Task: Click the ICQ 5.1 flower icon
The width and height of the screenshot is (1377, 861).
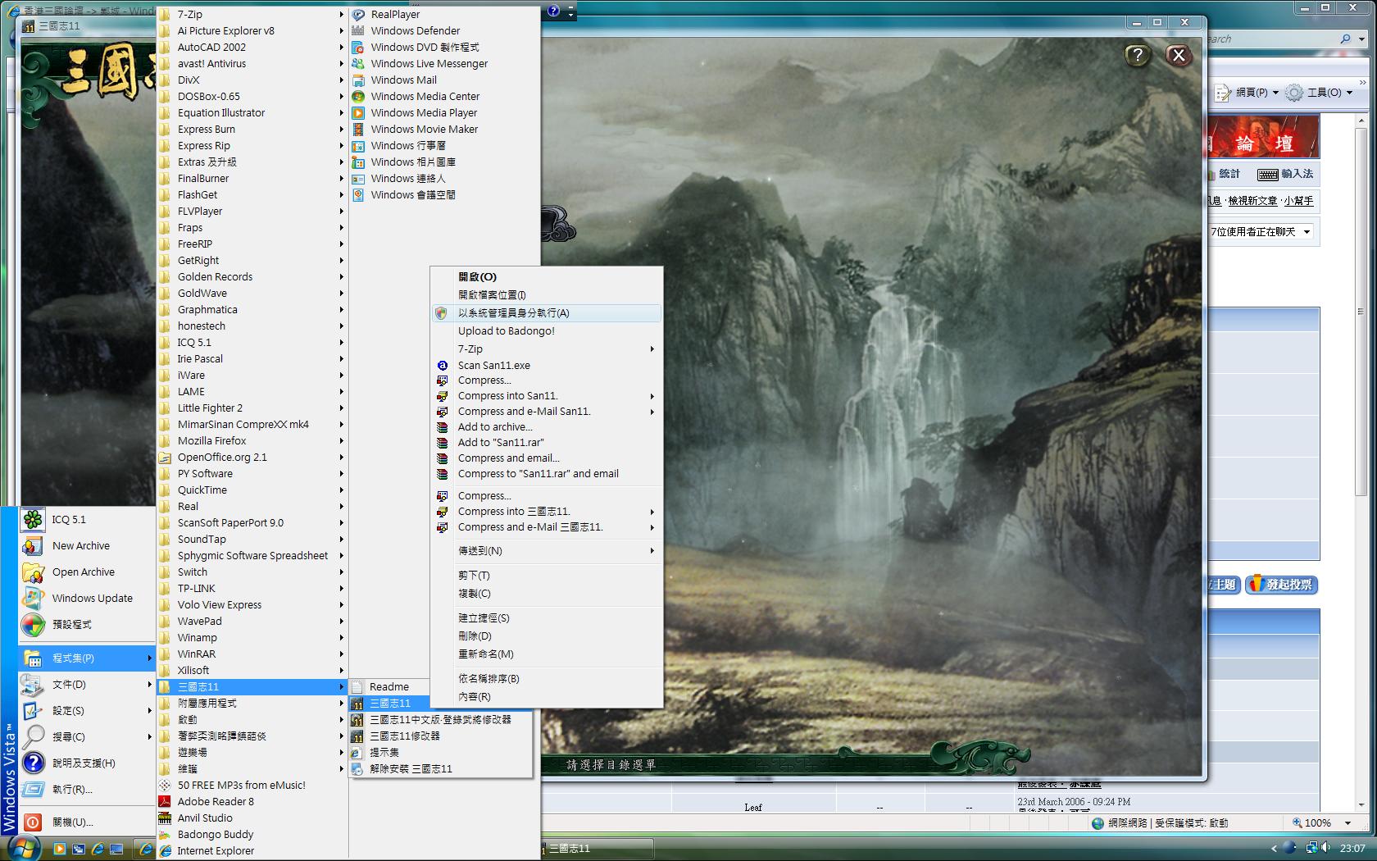Action: click(x=33, y=519)
